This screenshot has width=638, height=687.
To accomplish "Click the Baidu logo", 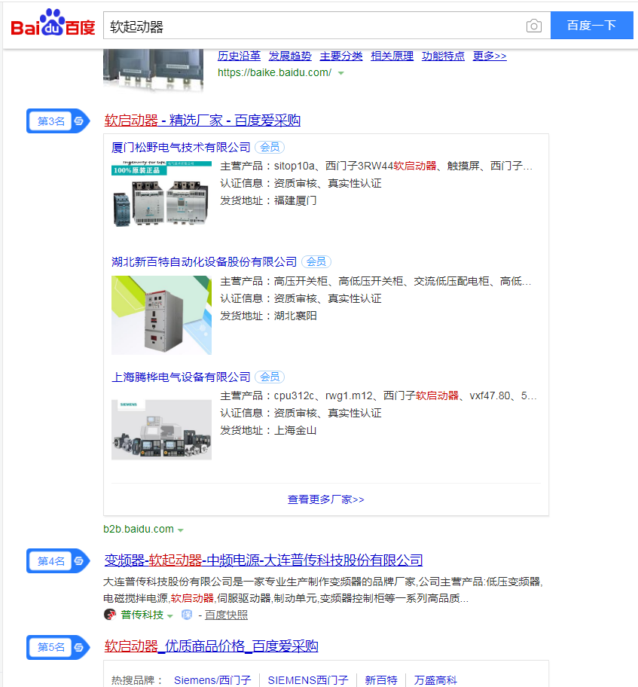I will [x=53, y=23].
